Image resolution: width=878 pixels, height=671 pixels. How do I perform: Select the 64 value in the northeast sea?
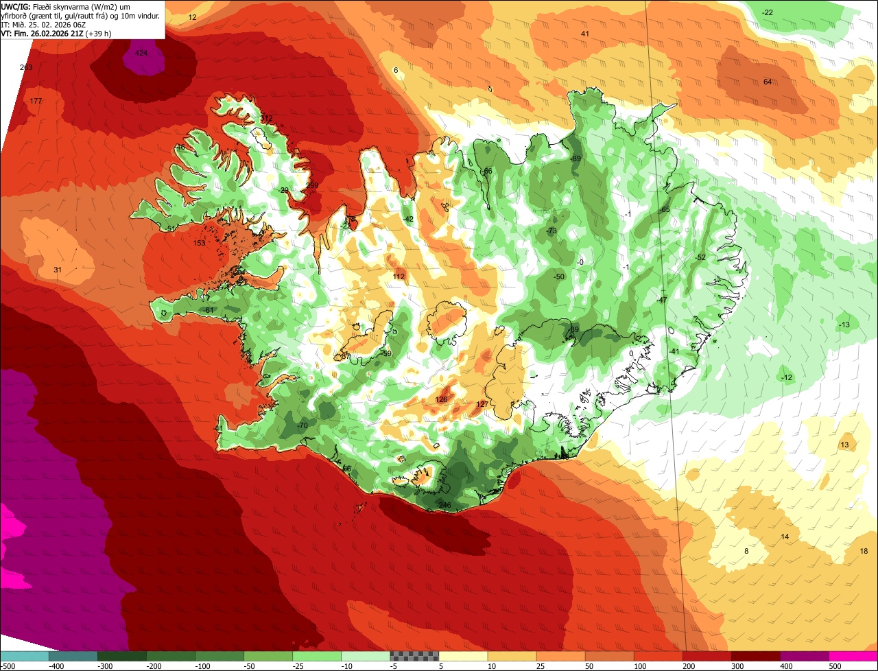(x=768, y=82)
